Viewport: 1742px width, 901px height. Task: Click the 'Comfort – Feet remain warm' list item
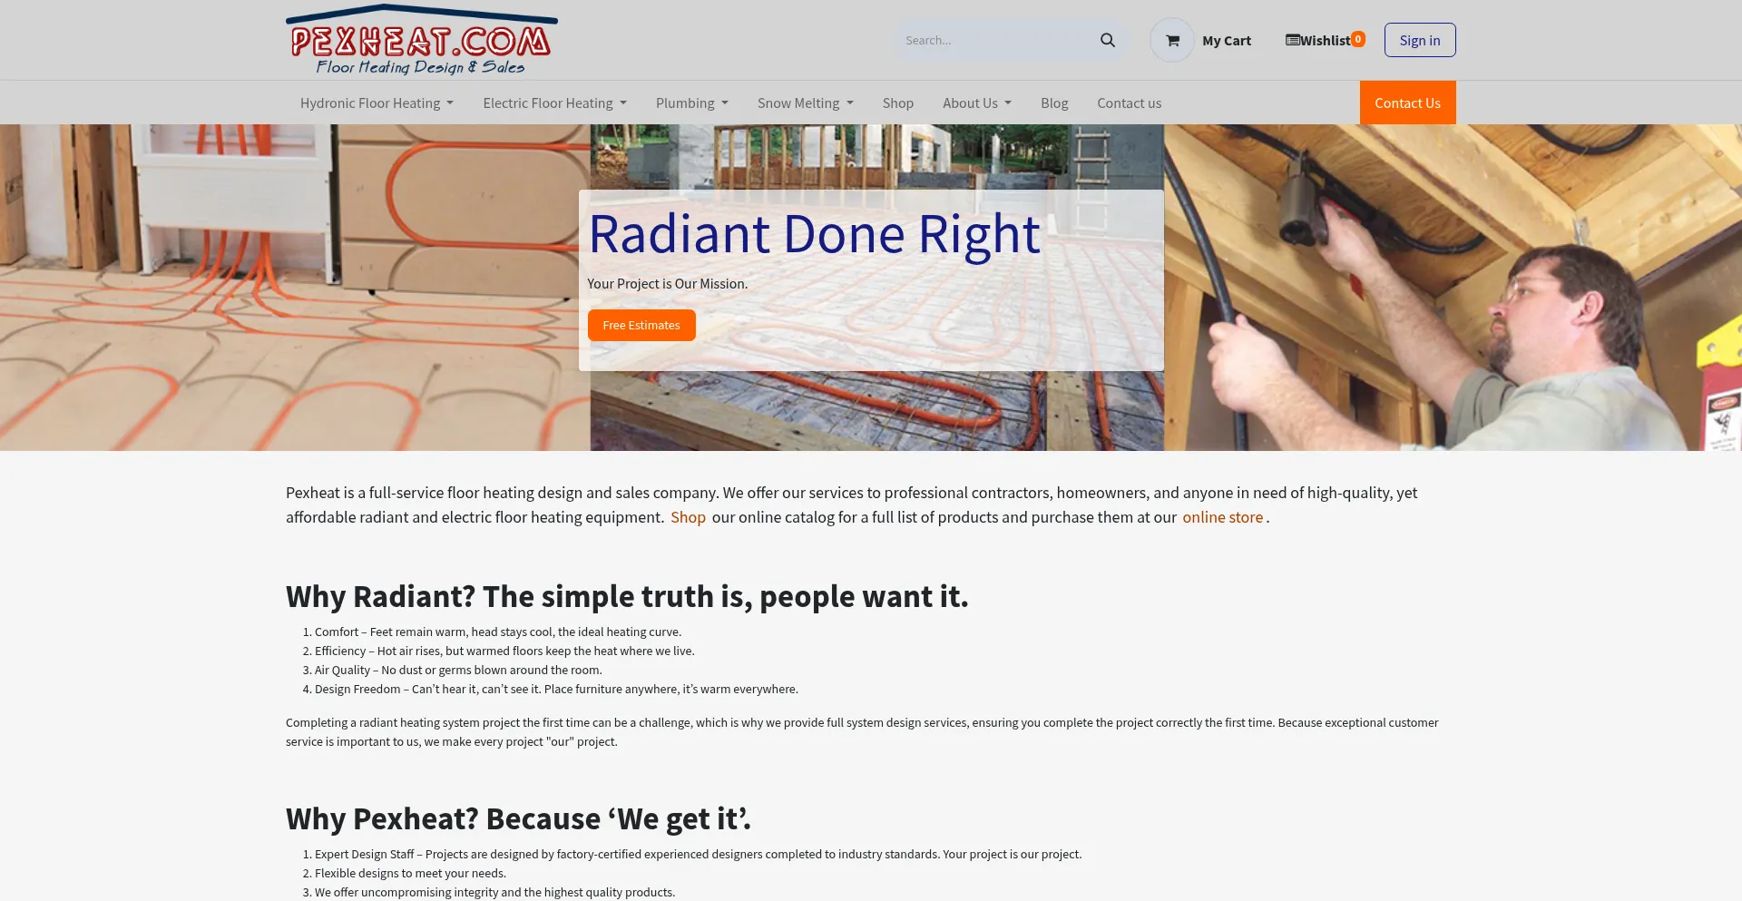point(498,632)
